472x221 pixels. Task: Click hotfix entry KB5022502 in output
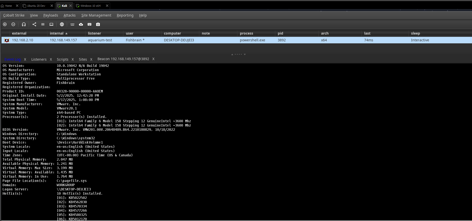[78, 198]
